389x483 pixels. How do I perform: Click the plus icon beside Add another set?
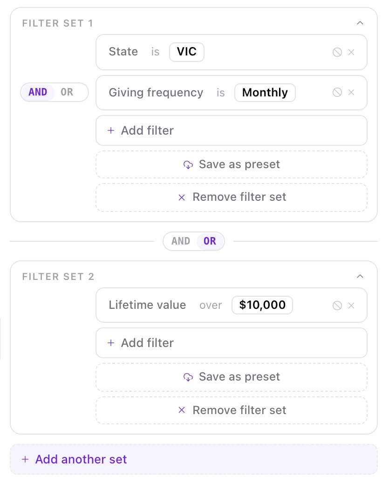(25, 459)
